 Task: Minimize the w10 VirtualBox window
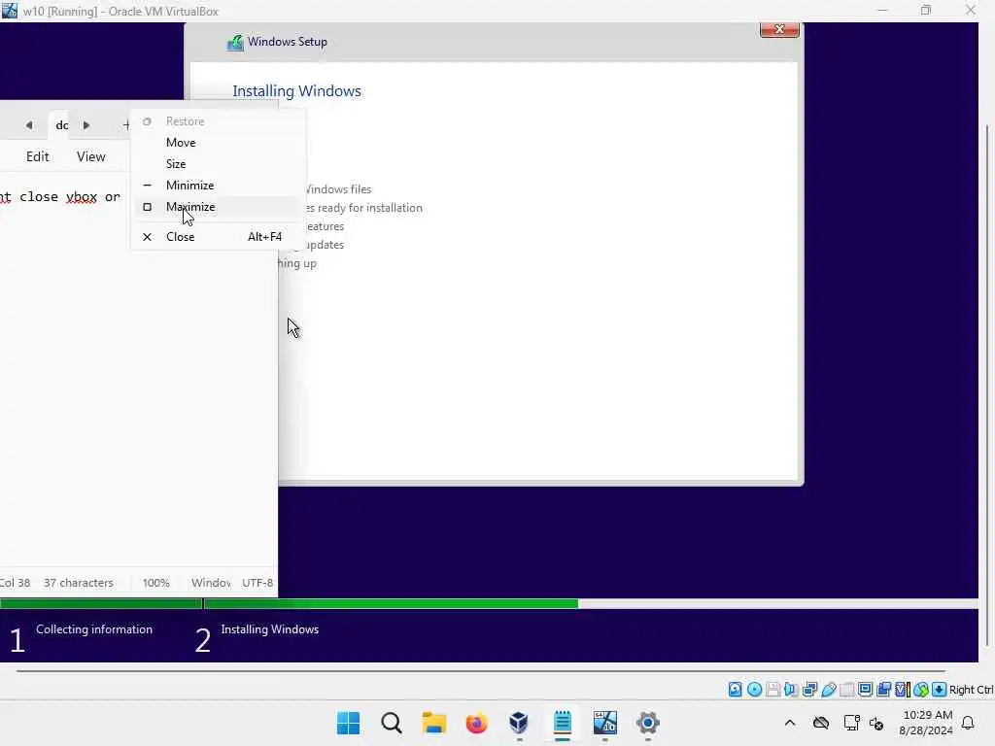coord(882,10)
